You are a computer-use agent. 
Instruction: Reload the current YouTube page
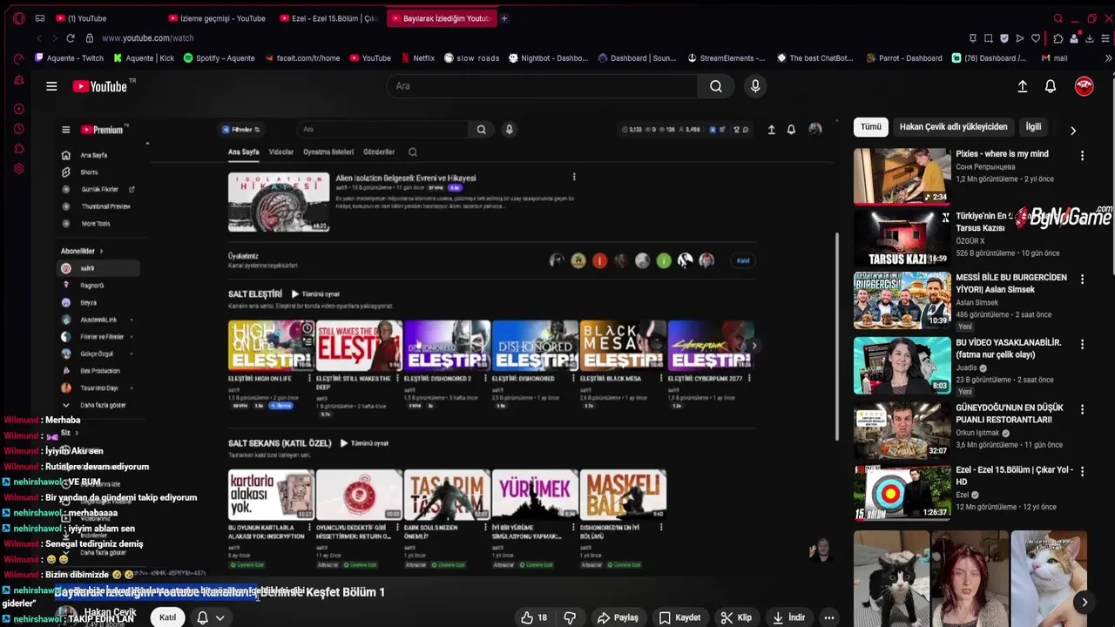(71, 38)
